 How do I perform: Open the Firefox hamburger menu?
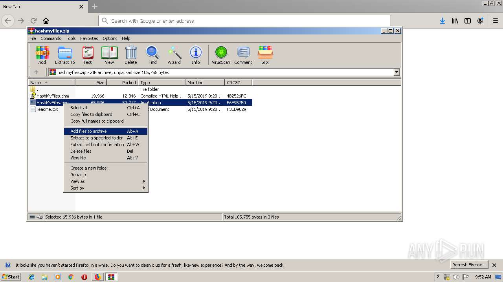click(495, 21)
